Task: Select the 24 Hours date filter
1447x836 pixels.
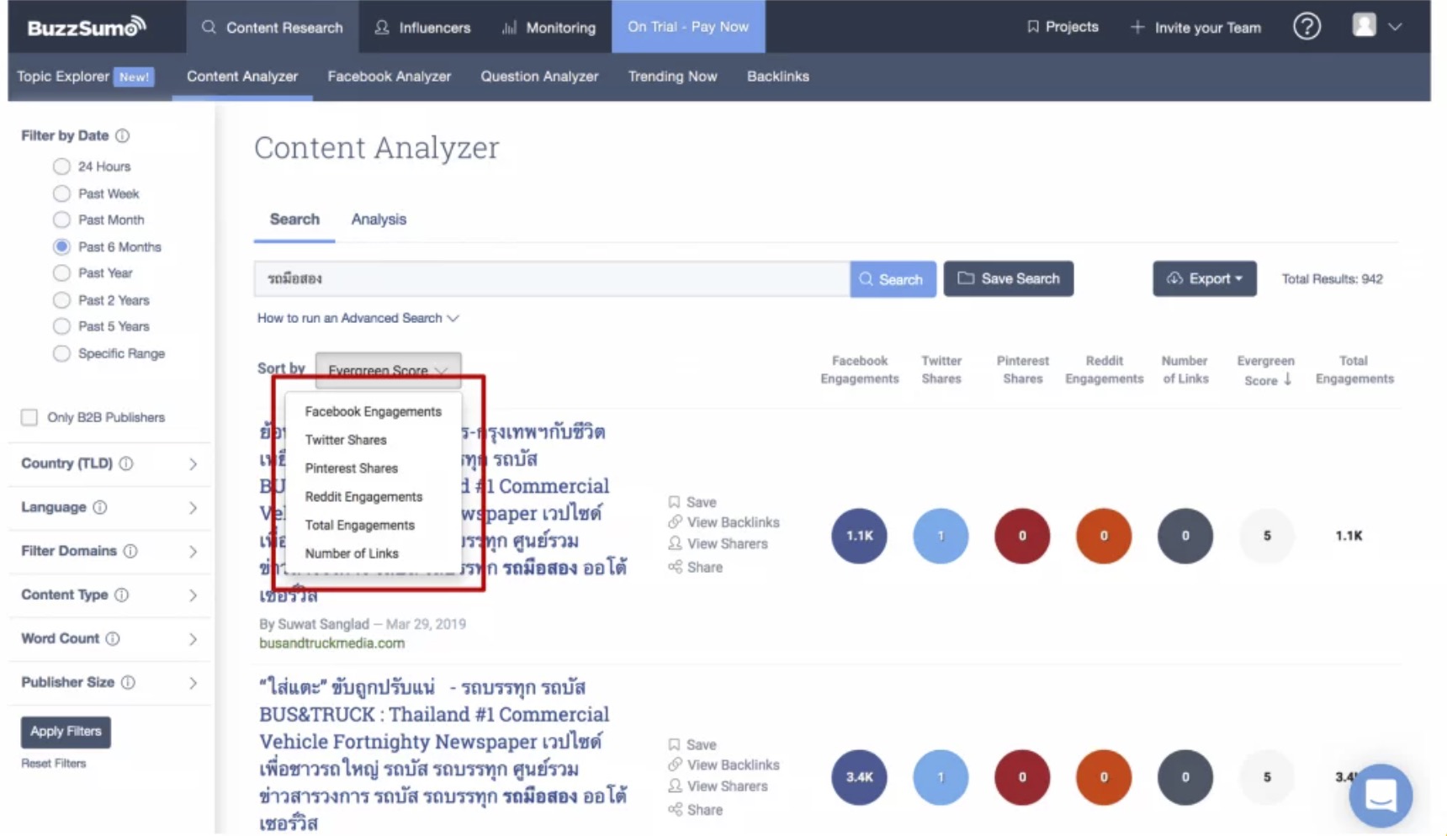Action: click(61, 167)
